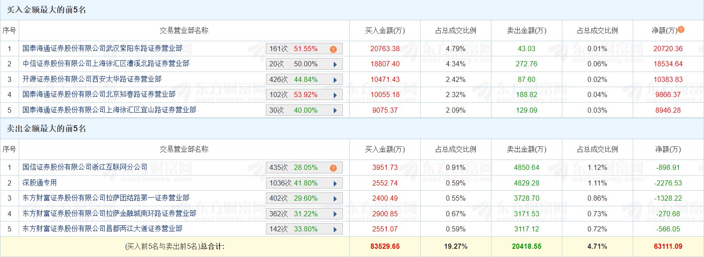704x257 pixels.
Task: Open 东方财富证券昌都两江大道营业部 link
Action: (103, 228)
